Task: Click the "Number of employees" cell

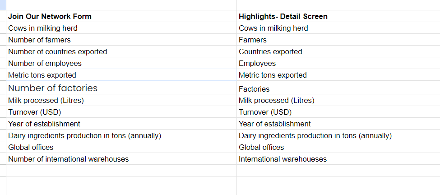Action: coord(45,63)
